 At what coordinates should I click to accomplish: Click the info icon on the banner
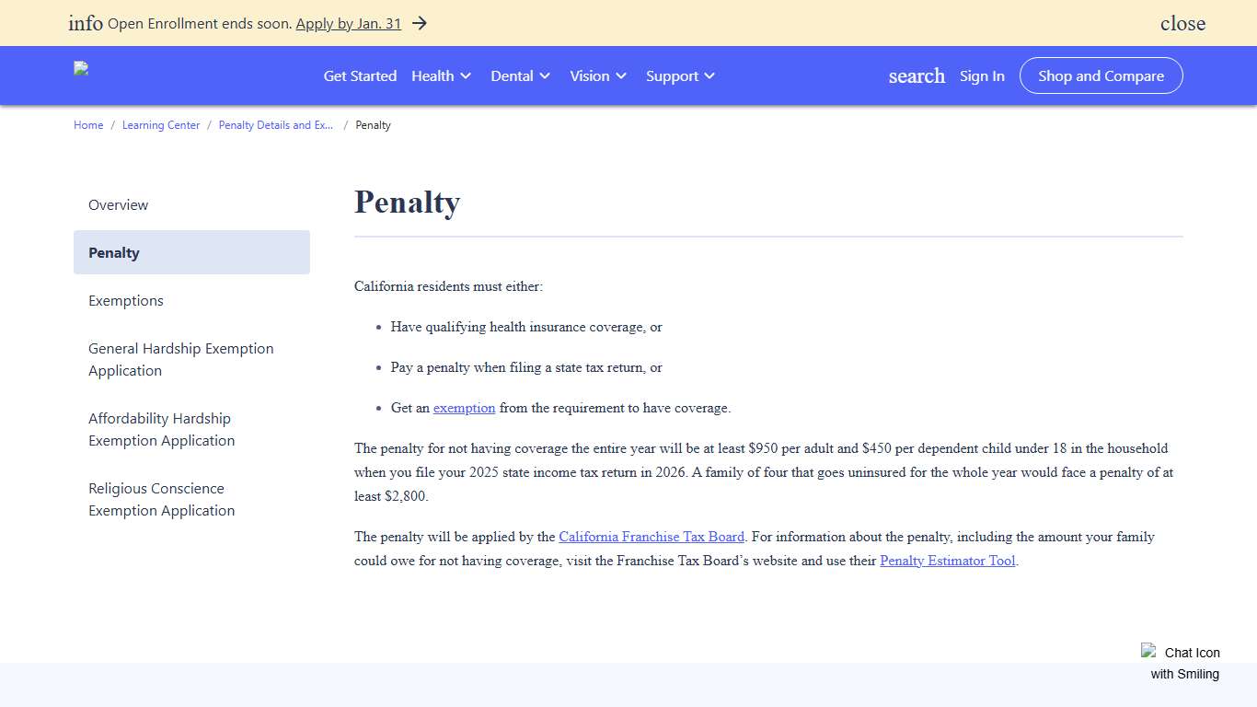coord(85,23)
